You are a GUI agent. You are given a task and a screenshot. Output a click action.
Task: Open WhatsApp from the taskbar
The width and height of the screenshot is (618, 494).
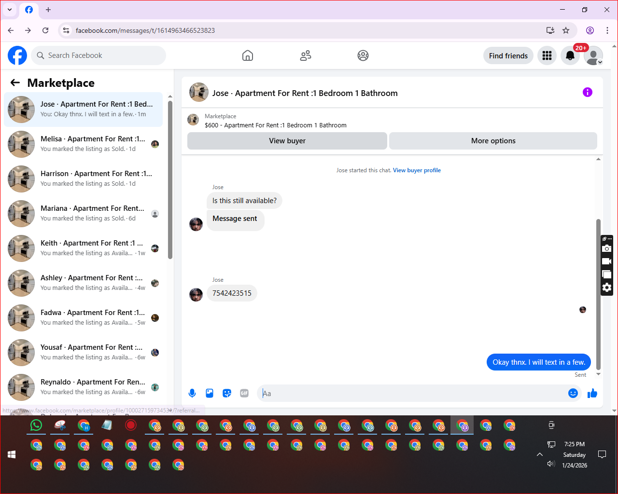(x=36, y=425)
